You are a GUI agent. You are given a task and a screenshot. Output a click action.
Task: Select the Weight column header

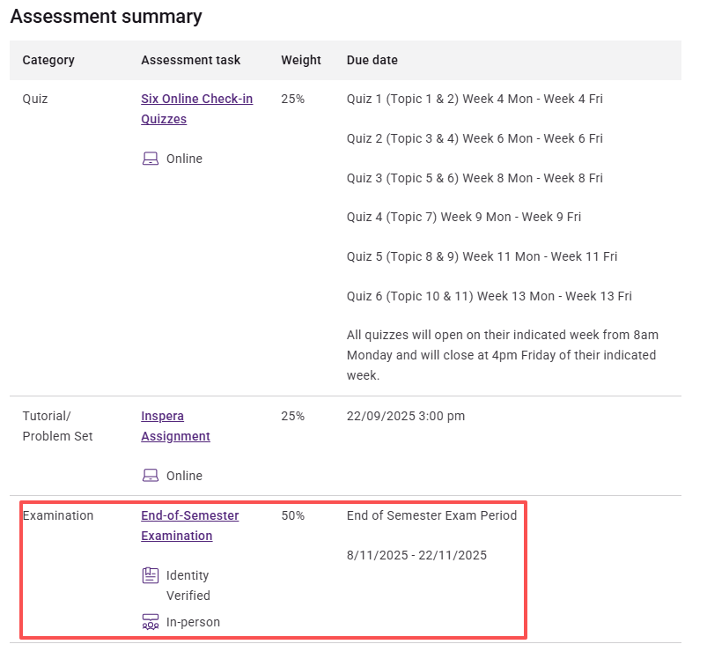pyautogui.click(x=301, y=60)
